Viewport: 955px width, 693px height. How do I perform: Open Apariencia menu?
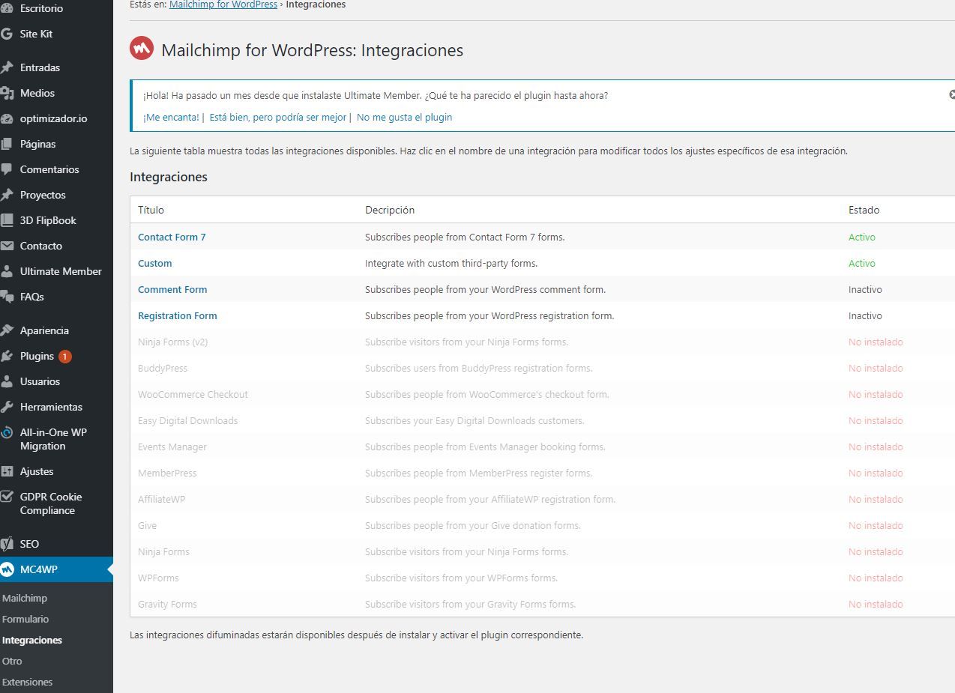point(44,330)
